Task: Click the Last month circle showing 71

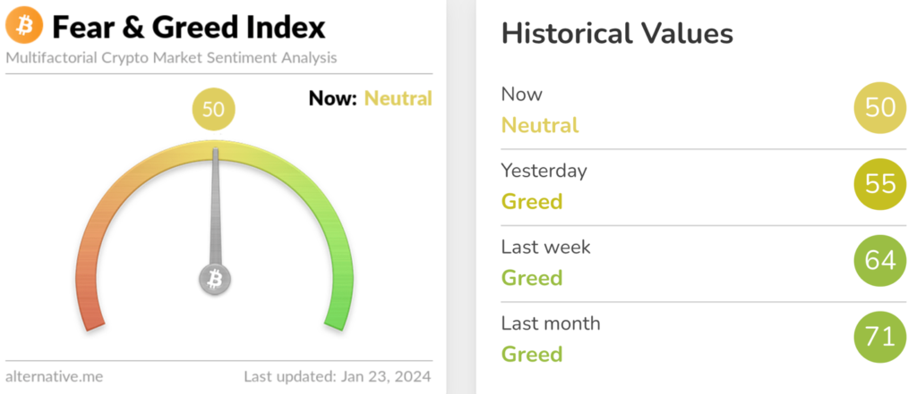Action: pos(880,338)
